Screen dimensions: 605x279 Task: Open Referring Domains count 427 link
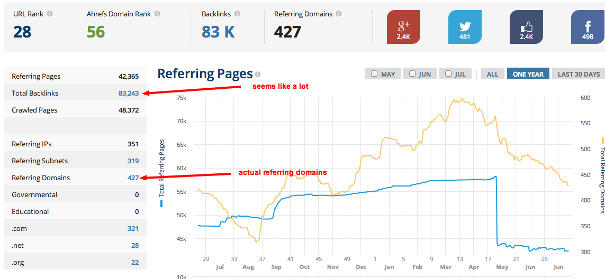pos(133,178)
